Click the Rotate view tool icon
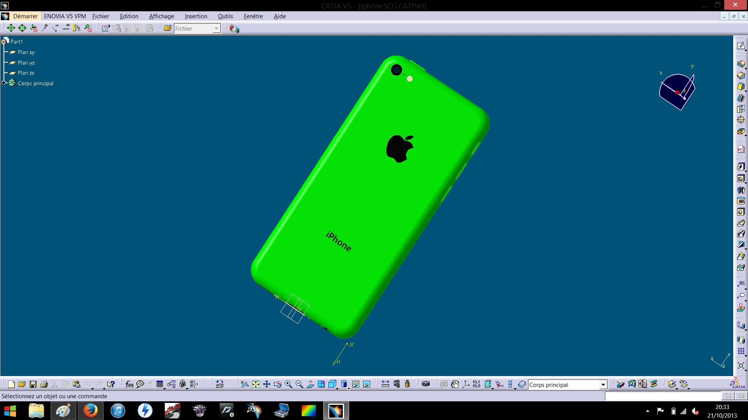Image resolution: width=748 pixels, height=420 pixels. pos(277,385)
